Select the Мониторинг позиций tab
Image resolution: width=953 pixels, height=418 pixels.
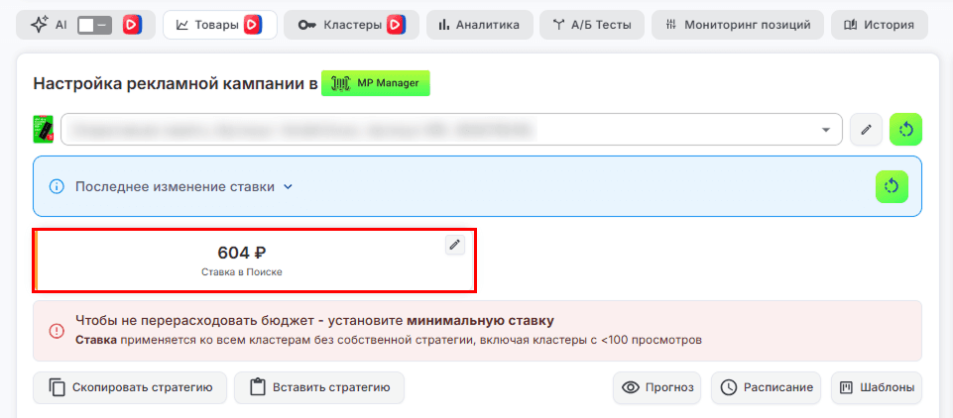click(x=738, y=25)
